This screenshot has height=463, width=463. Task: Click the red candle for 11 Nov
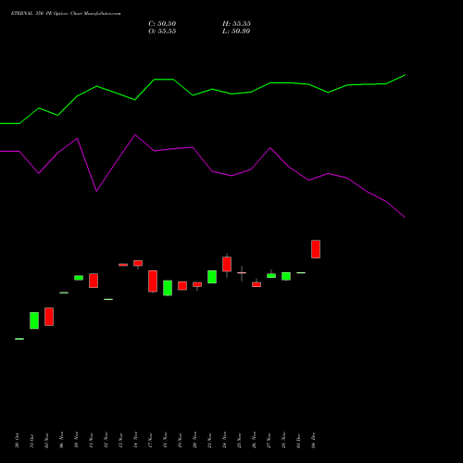click(94, 281)
